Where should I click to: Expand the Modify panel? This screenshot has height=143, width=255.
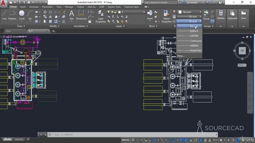click(55, 26)
